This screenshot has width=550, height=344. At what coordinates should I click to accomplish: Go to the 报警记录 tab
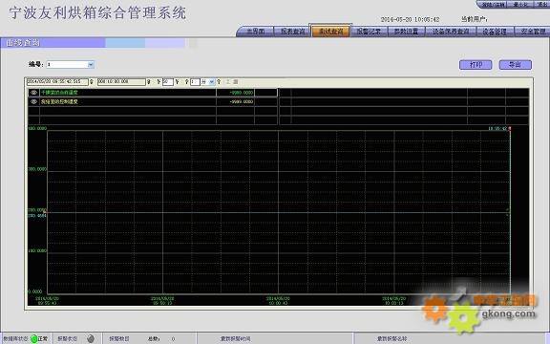pos(369,32)
